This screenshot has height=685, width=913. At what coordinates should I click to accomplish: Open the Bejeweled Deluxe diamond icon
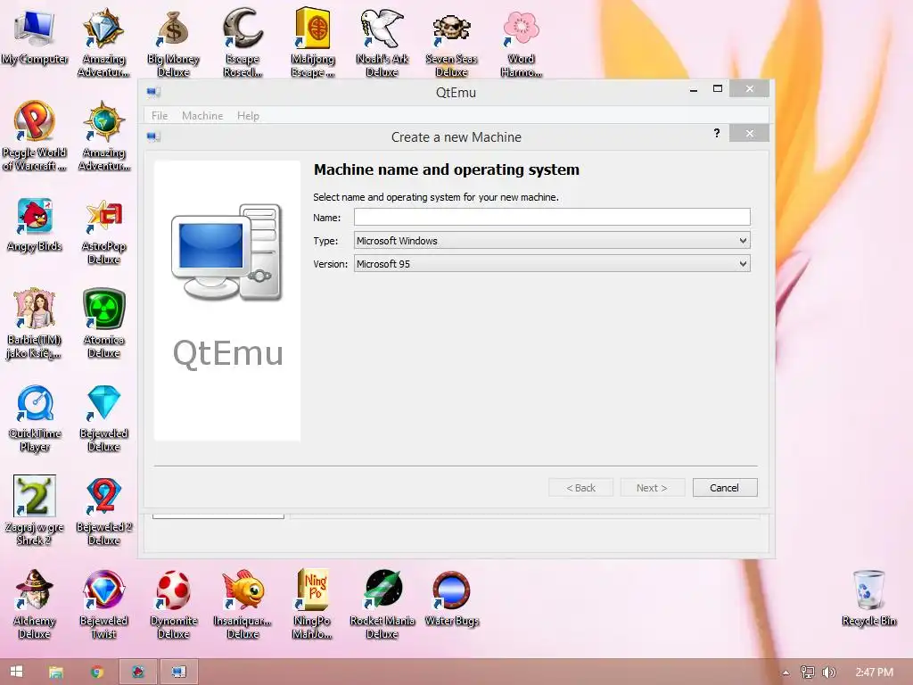coord(103,403)
